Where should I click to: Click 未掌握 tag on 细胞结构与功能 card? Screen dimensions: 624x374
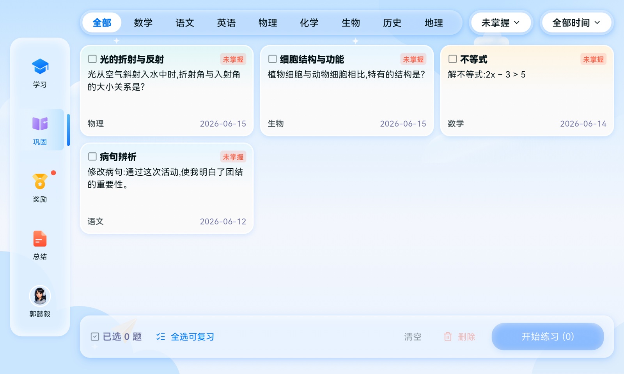(413, 59)
